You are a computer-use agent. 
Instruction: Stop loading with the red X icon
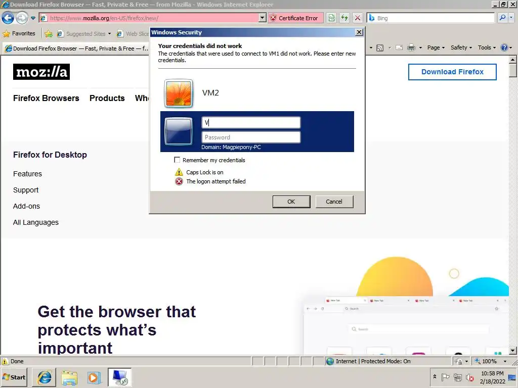[x=358, y=18]
